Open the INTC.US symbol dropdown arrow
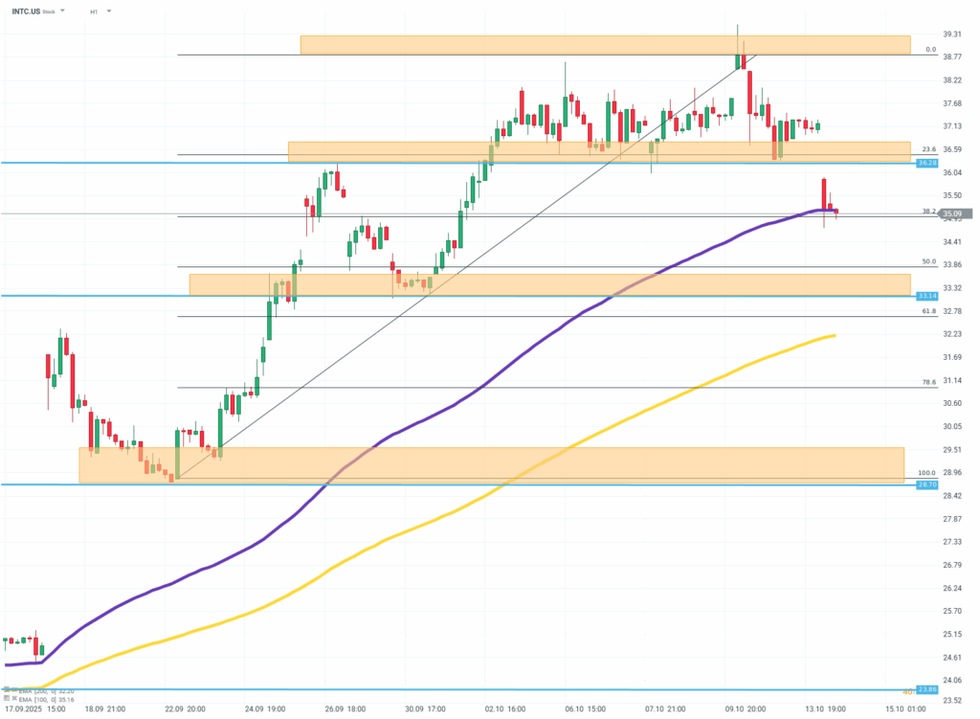 (x=62, y=11)
